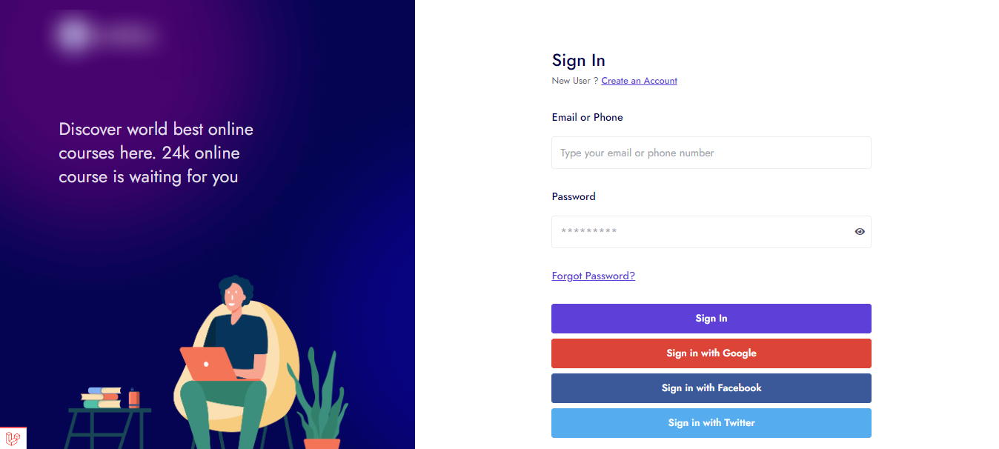
Task: Click the "Password" field label
Action: pyautogui.click(x=574, y=196)
